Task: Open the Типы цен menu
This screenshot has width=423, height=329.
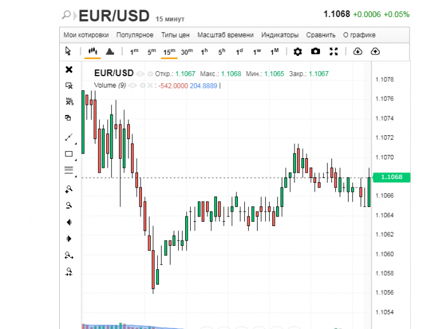Action: pyautogui.click(x=176, y=35)
